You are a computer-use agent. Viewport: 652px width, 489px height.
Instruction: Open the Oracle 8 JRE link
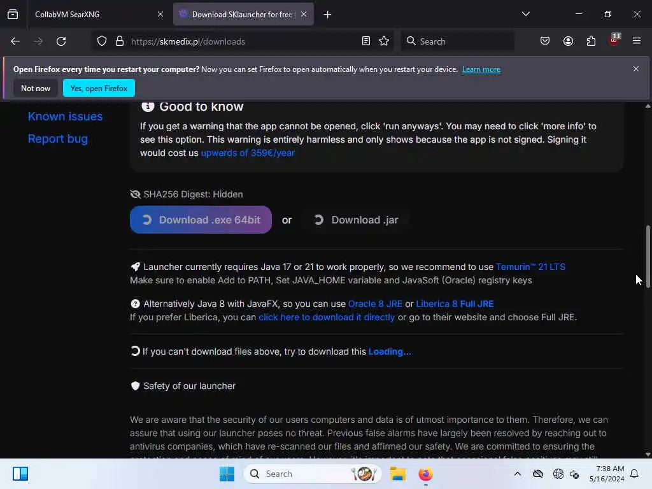coord(375,304)
